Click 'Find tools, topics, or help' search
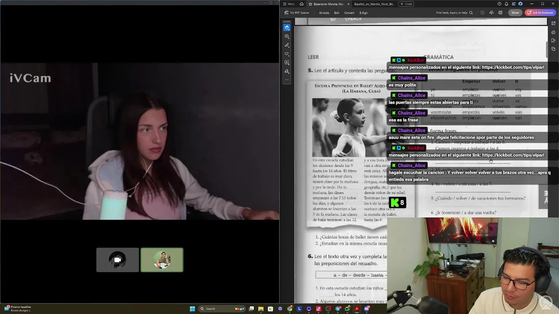 coord(454,13)
